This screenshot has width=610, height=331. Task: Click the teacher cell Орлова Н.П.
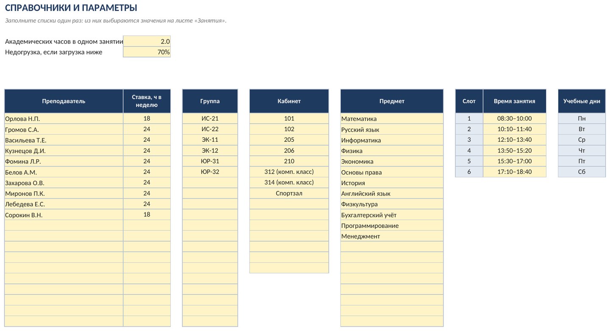(x=64, y=119)
